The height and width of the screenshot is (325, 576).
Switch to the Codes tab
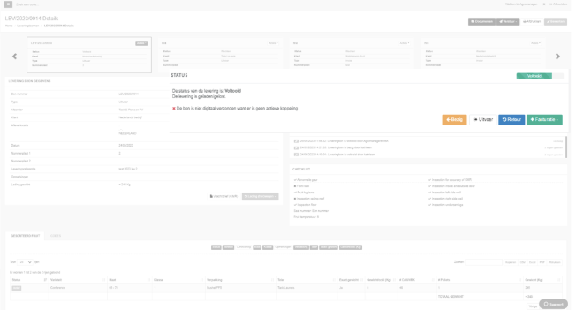click(56, 236)
